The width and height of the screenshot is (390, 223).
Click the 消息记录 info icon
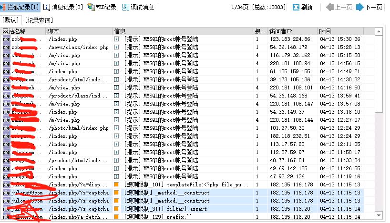[x=47, y=7]
